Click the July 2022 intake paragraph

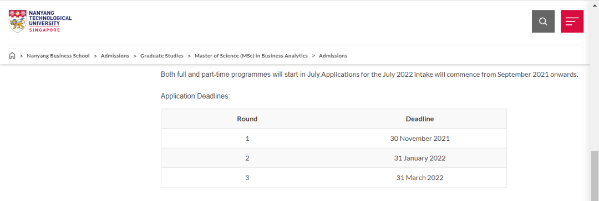click(x=369, y=75)
